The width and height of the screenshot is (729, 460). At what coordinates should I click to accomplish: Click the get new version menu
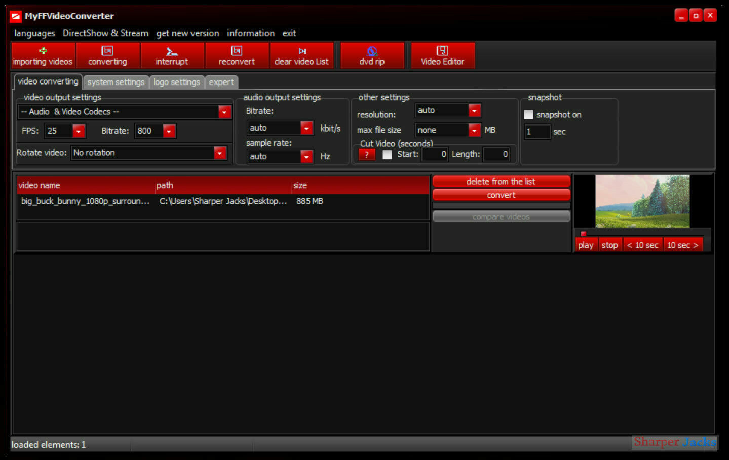point(187,33)
